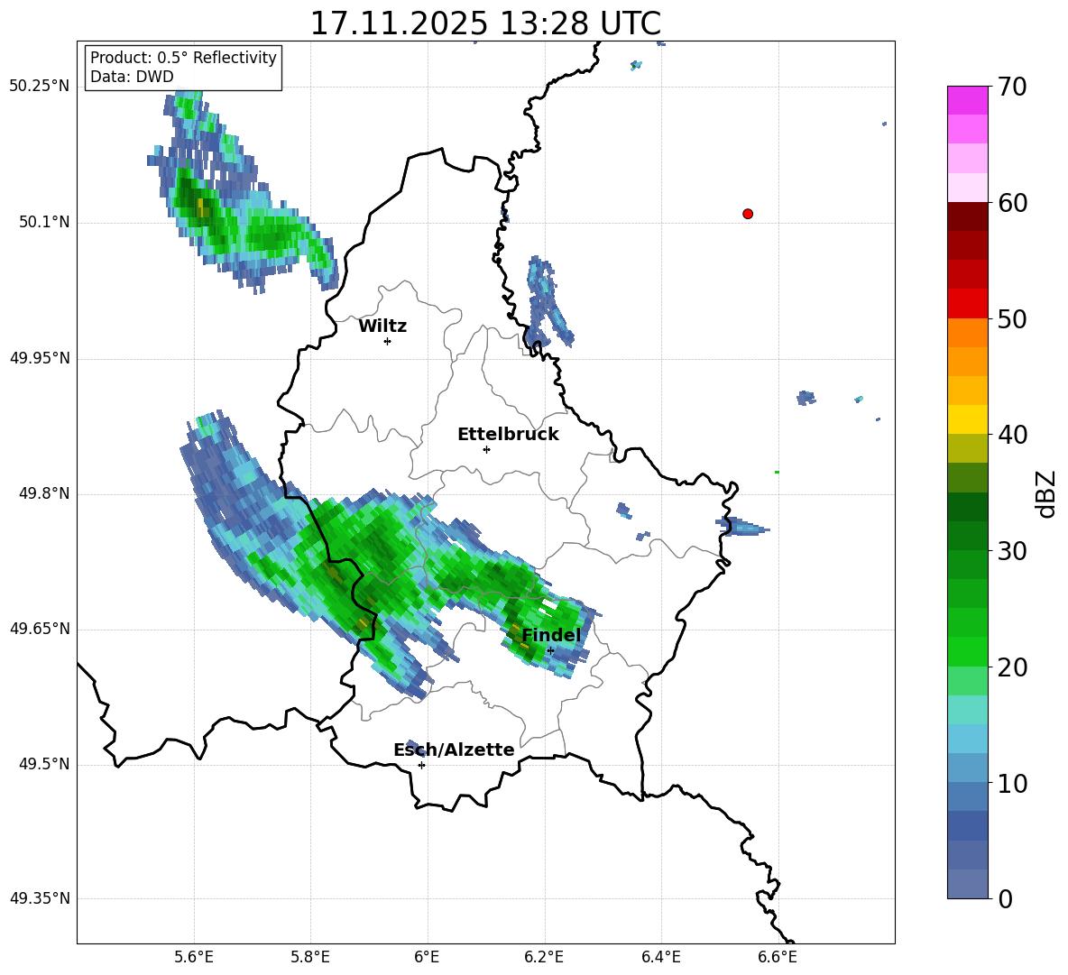
Task: Click the bright red 50 dBZ colorbar segment
Action: point(967,303)
